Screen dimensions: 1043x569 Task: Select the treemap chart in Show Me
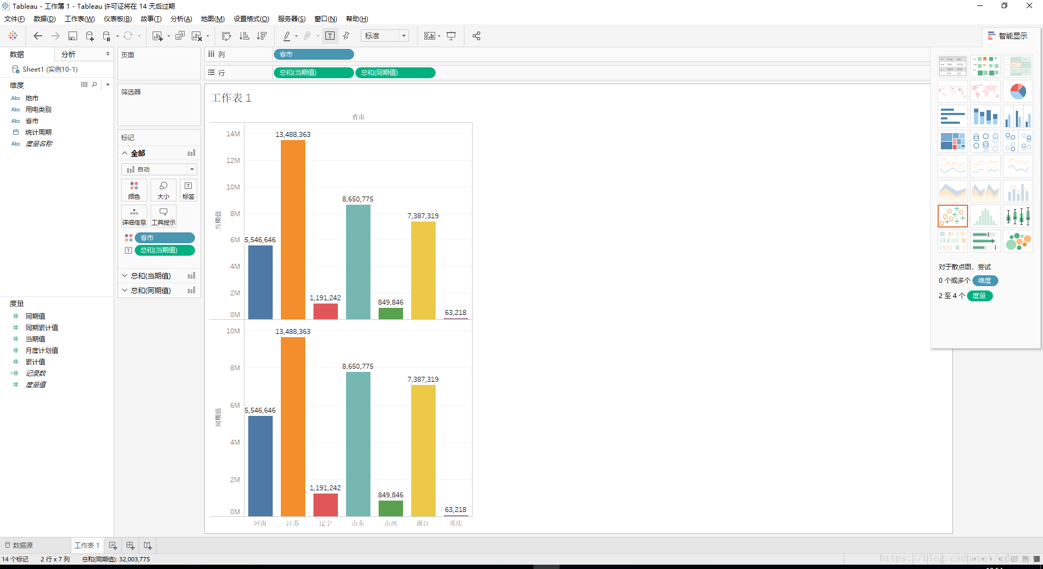coord(953,141)
